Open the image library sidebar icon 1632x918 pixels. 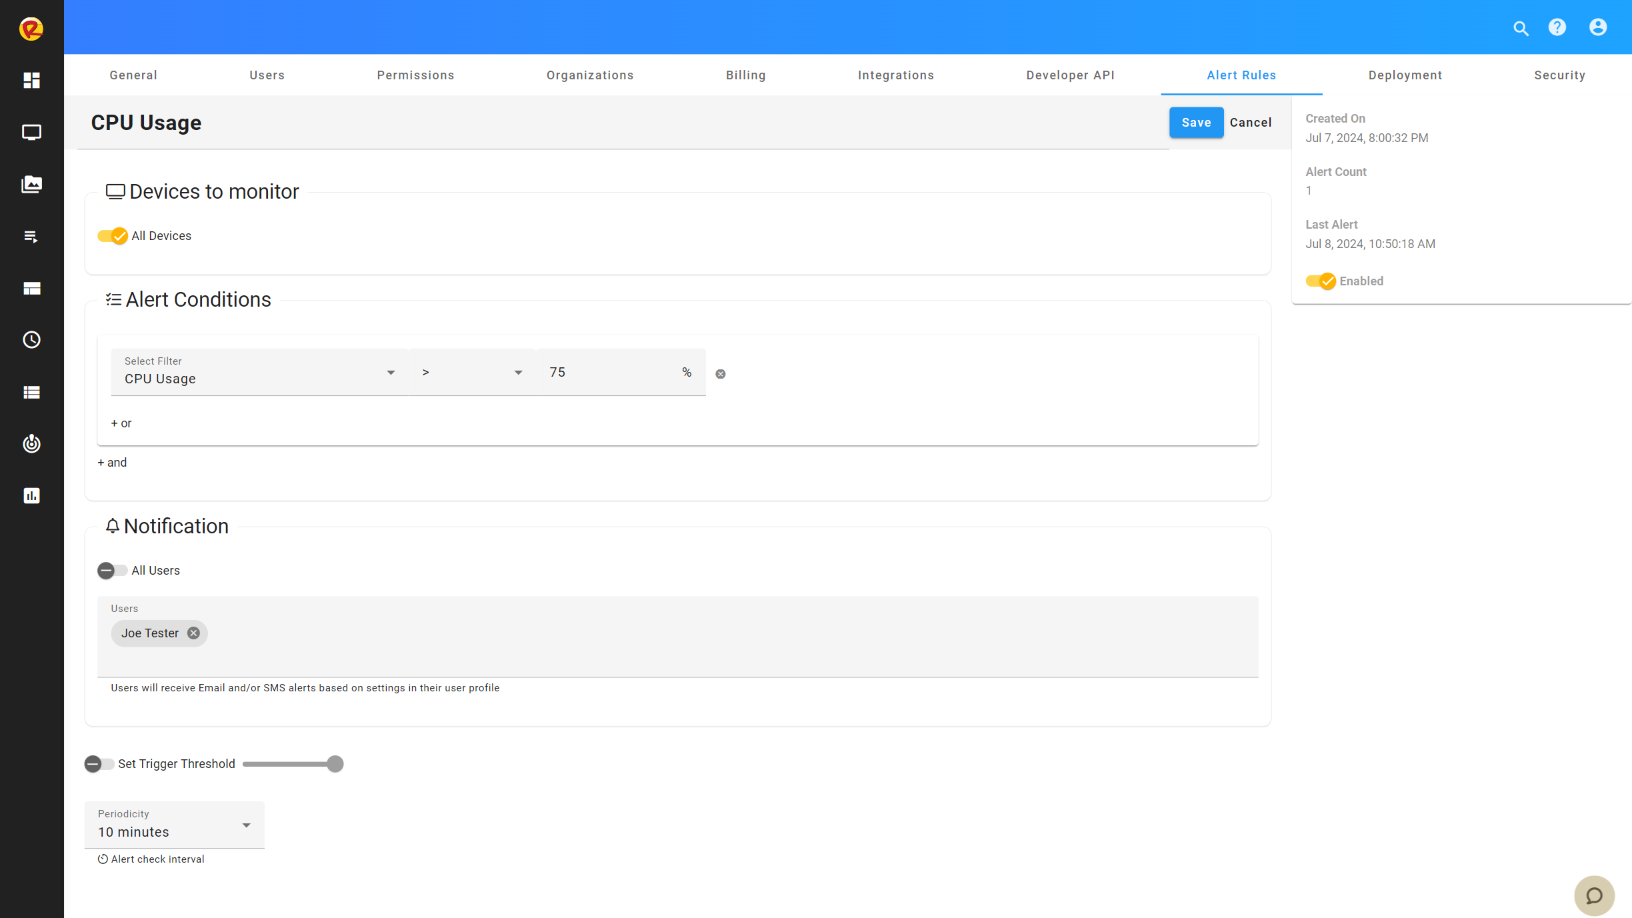coord(31,184)
